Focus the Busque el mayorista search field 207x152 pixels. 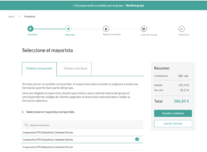(x=82, y=125)
